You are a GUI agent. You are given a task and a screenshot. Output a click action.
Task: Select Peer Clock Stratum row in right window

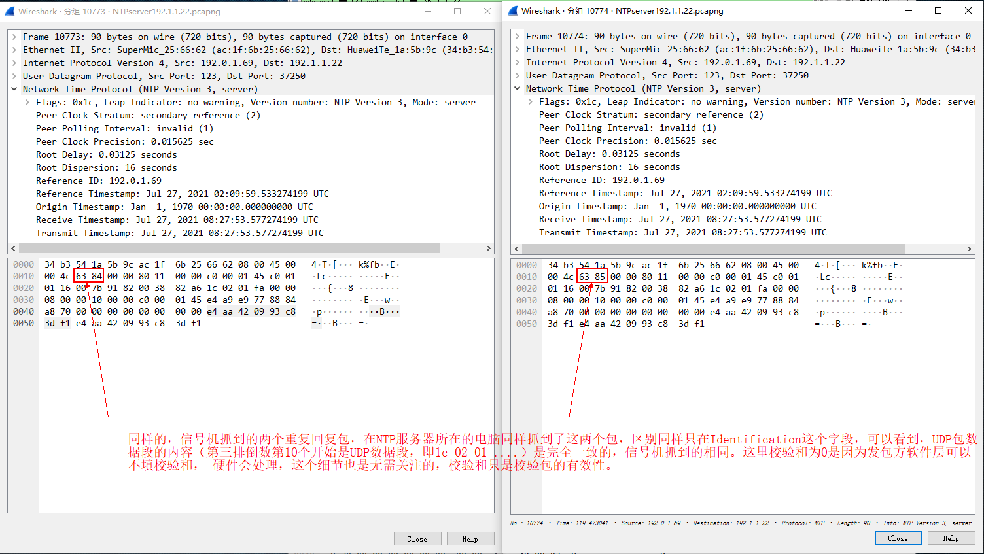point(743,115)
